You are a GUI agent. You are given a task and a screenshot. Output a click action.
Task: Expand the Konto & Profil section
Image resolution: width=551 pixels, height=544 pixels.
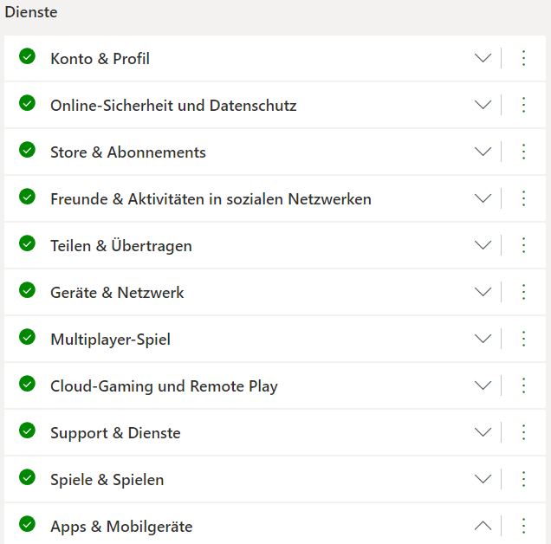click(483, 58)
